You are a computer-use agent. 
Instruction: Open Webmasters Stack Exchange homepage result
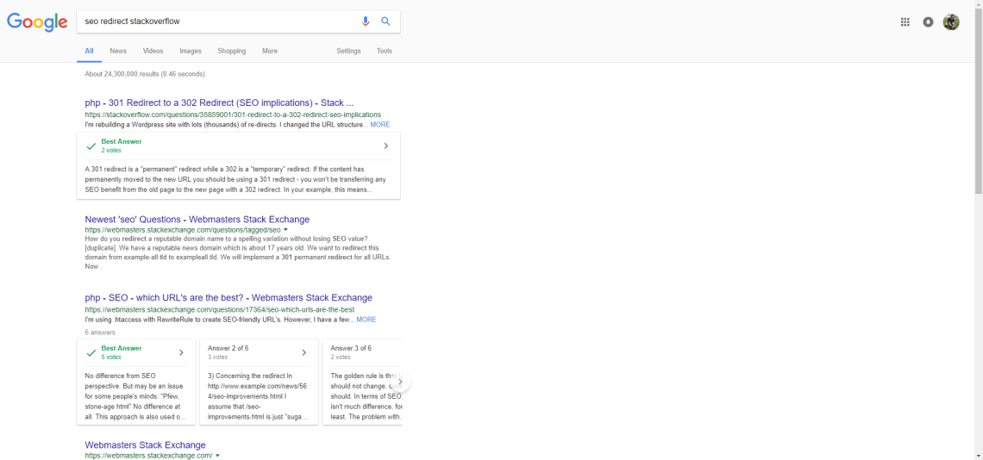pos(145,445)
